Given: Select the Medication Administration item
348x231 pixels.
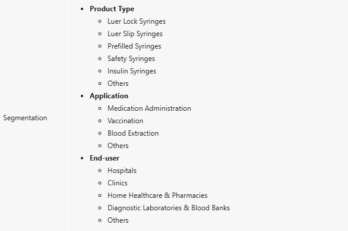Looking at the screenshot, I should [149, 108].
